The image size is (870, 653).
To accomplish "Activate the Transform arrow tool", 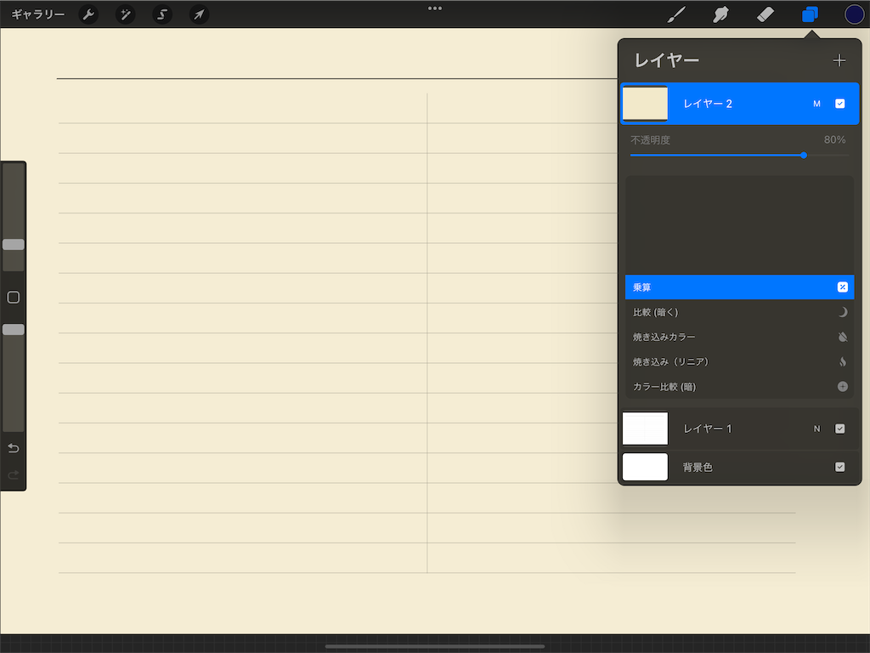I will pyautogui.click(x=199, y=14).
